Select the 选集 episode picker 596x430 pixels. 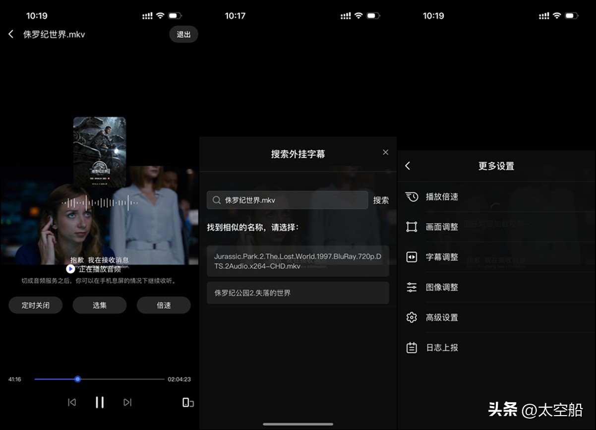point(99,305)
